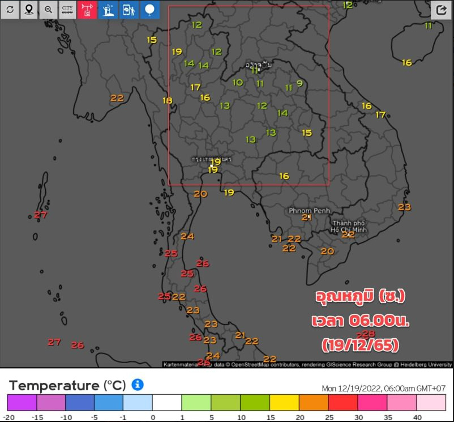Open the Temperature info icon

pyautogui.click(x=137, y=385)
